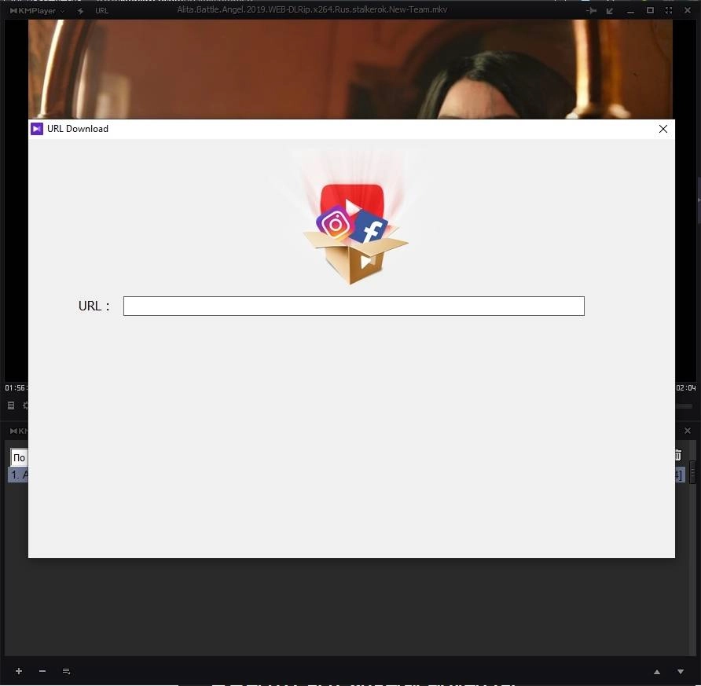Image resolution: width=701 pixels, height=686 pixels.
Task: Open the URL option in KMPlayer title bar
Action: tap(101, 11)
